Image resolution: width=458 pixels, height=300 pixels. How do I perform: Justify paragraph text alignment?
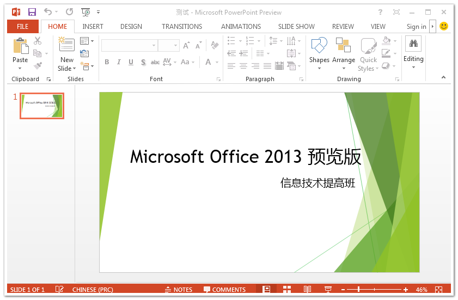click(267, 66)
